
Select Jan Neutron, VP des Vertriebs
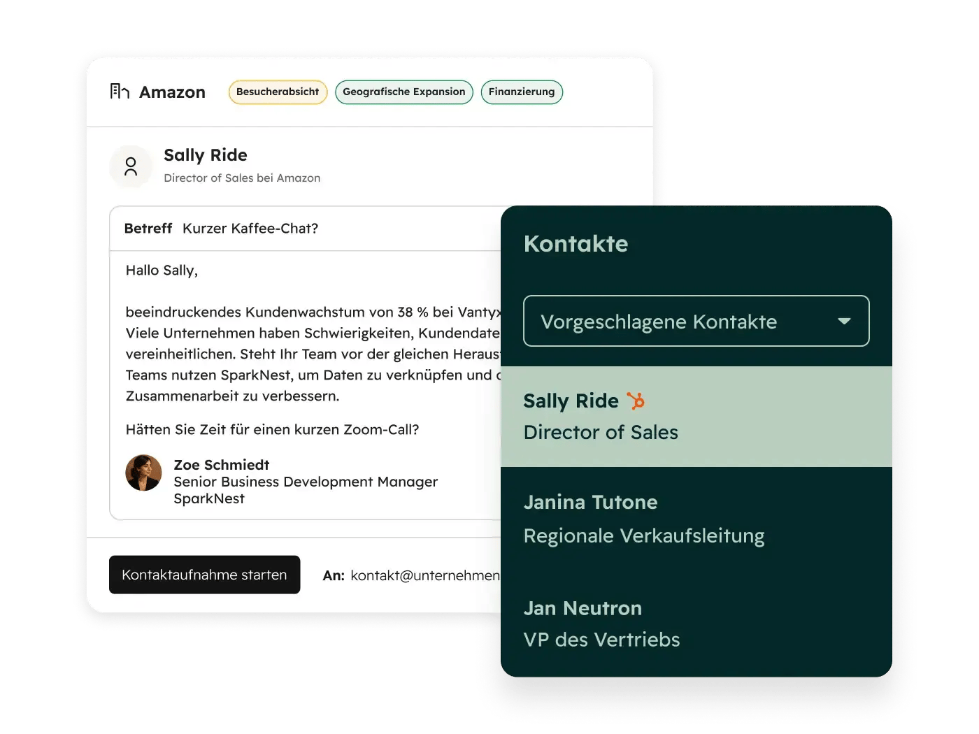click(x=583, y=608)
